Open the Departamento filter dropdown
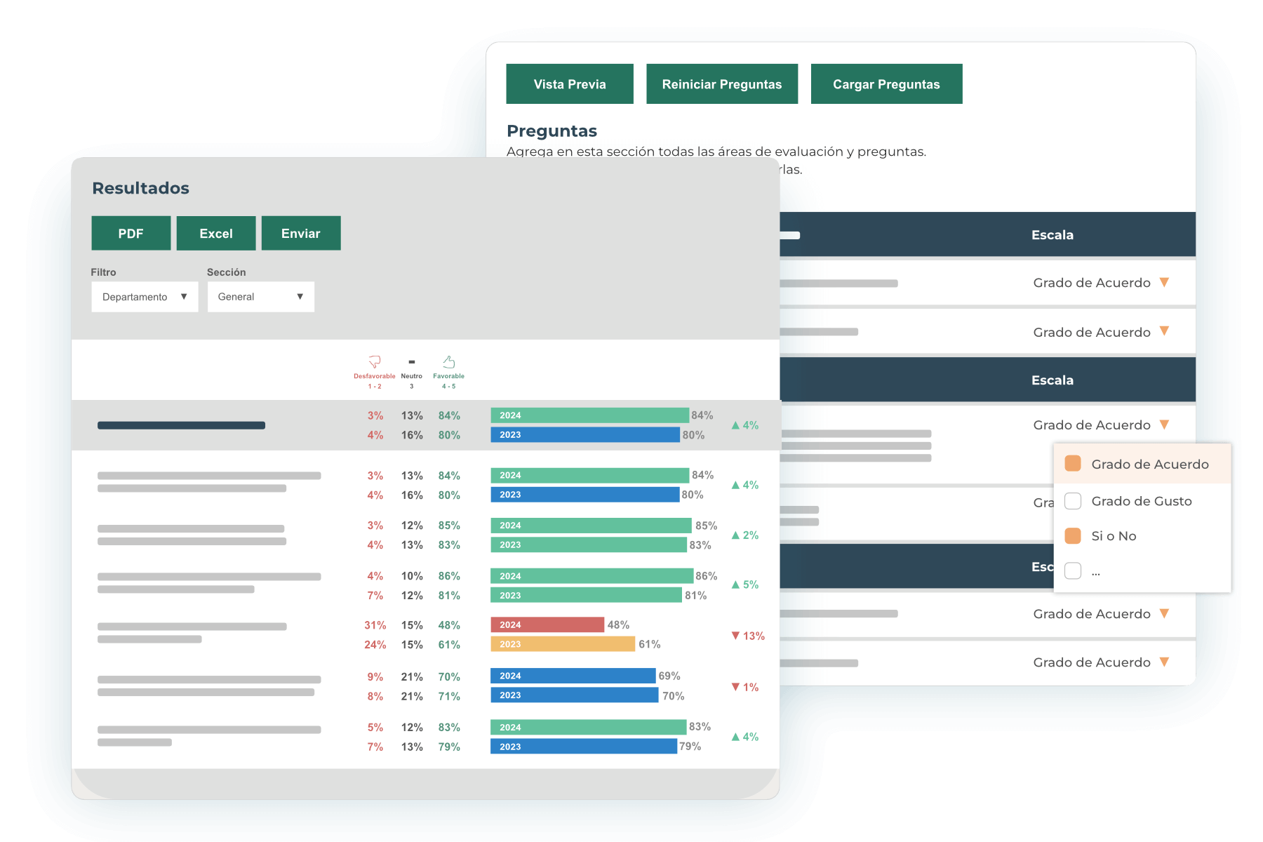The height and width of the screenshot is (842, 1263). 145,297
